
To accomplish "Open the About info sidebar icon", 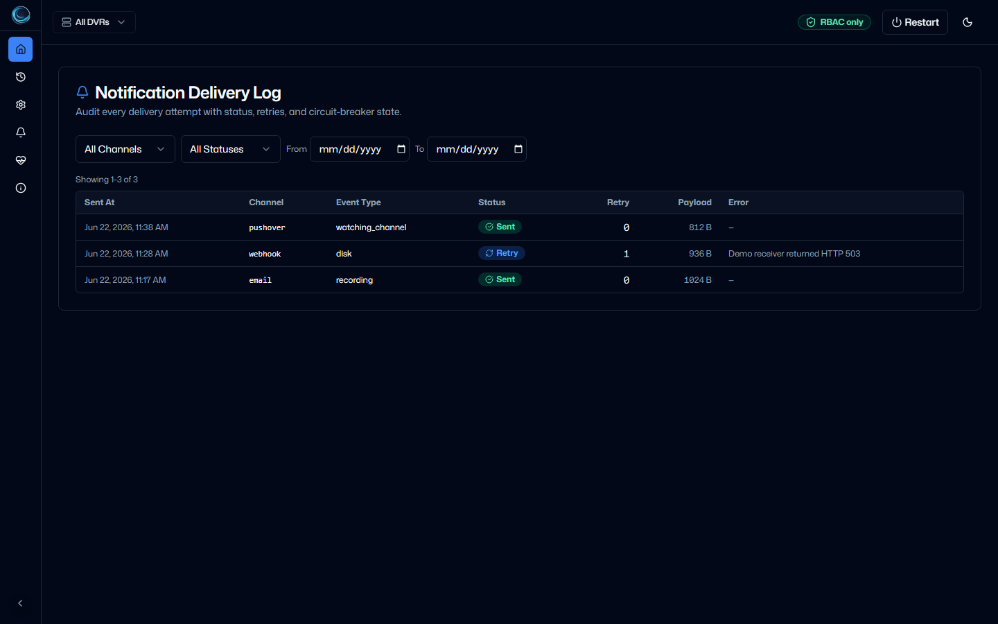I will 21,188.
